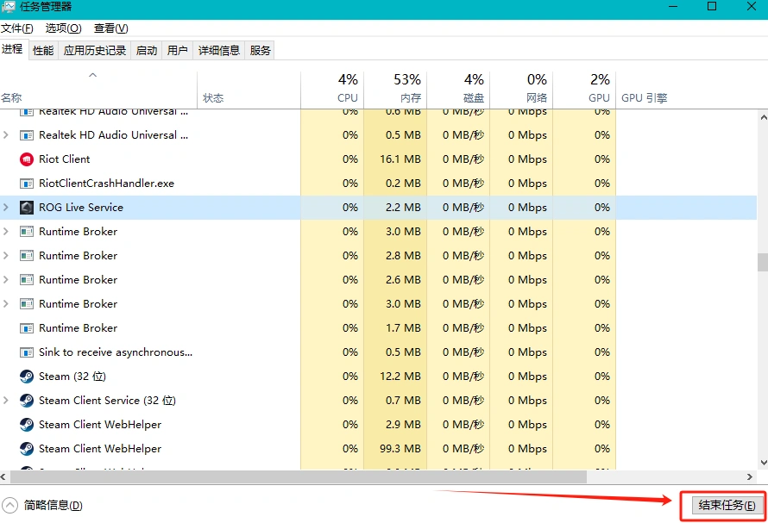Click the Sink to receive asynchronous icon
768x523 pixels.
[26, 352]
